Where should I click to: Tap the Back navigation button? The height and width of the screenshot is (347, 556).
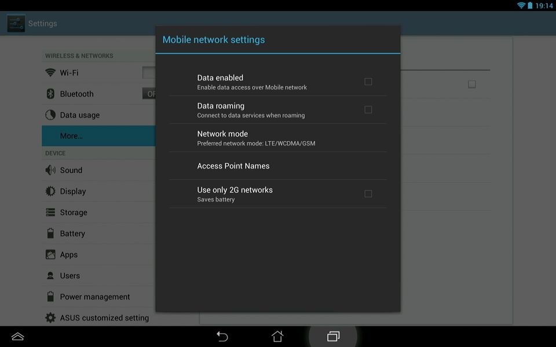tap(222, 336)
